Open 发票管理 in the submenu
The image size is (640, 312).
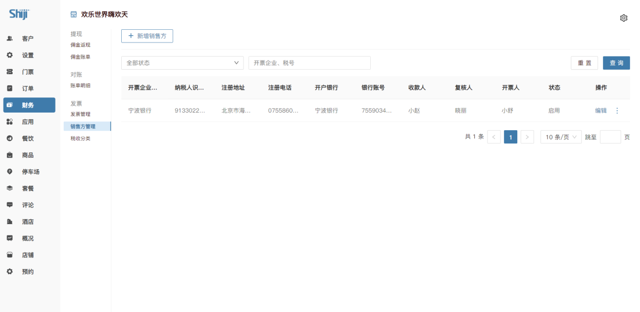(x=80, y=114)
